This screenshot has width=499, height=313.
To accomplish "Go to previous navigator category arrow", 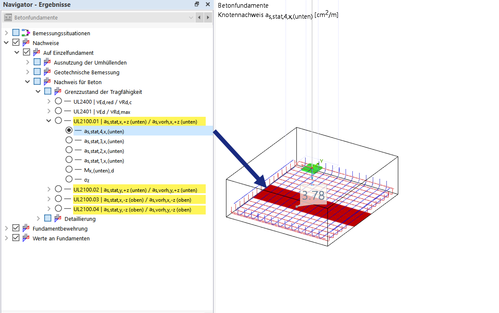I will point(199,17).
